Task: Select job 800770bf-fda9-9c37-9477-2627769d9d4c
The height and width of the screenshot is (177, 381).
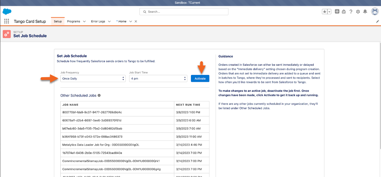Action: [x=92, y=112]
